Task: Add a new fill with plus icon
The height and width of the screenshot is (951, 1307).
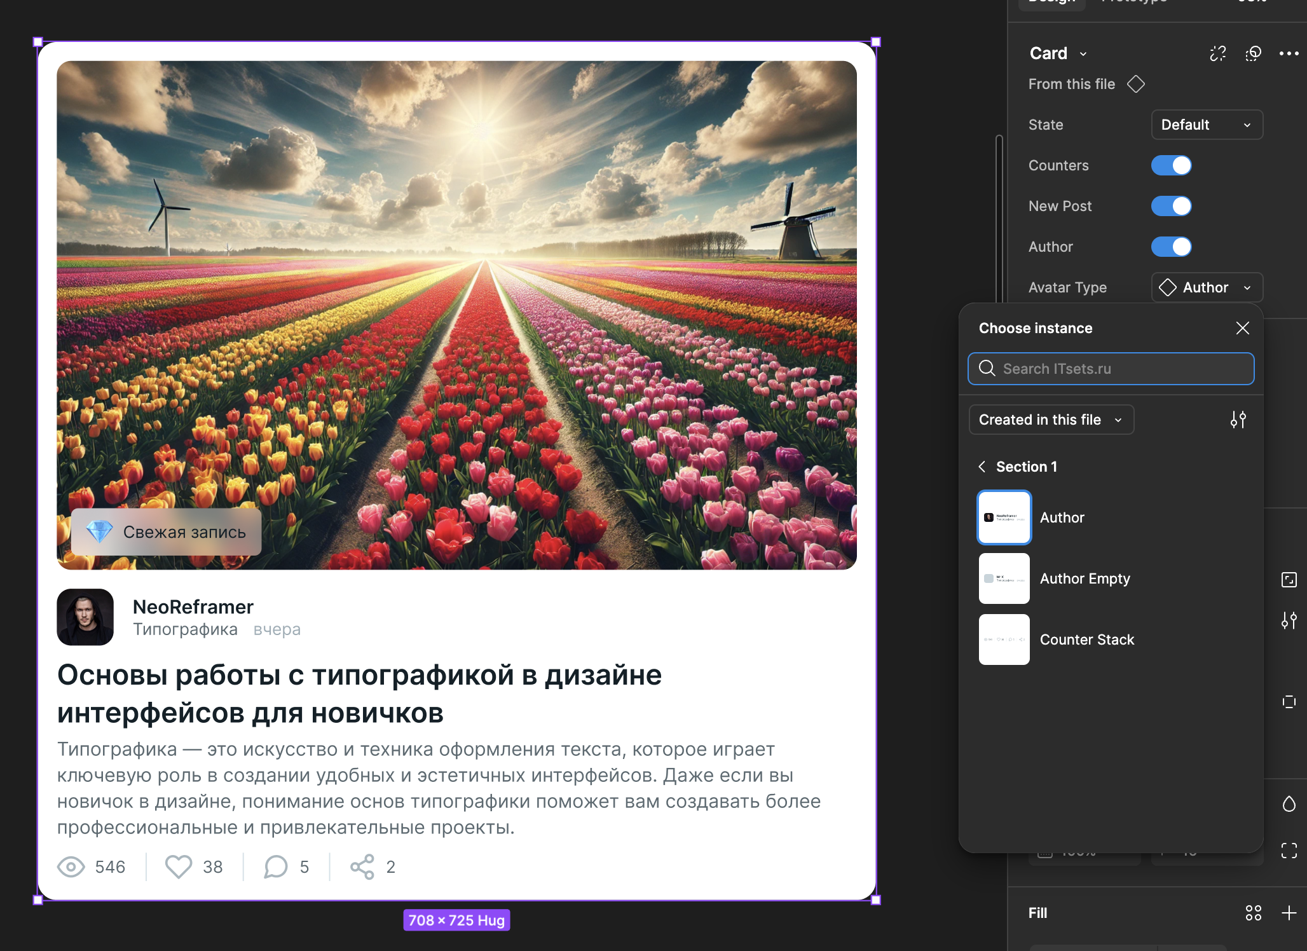Action: [1289, 913]
